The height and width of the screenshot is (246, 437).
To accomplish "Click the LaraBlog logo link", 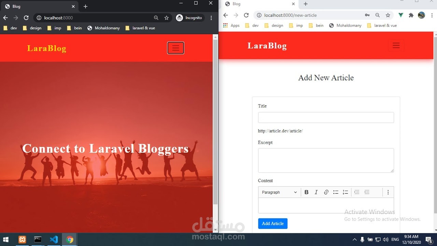I will click(267, 45).
